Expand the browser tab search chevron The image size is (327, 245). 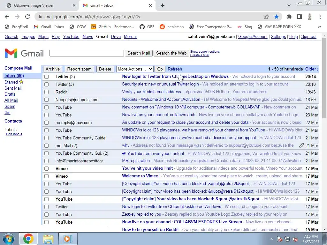(289, 5)
